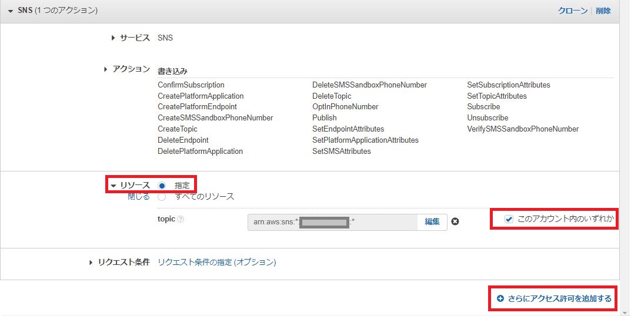Image resolution: width=631 pixels, height=316 pixels.
Task: Click the SetSMSAttributes action text
Action: pyautogui.click(x=342, y=151)
